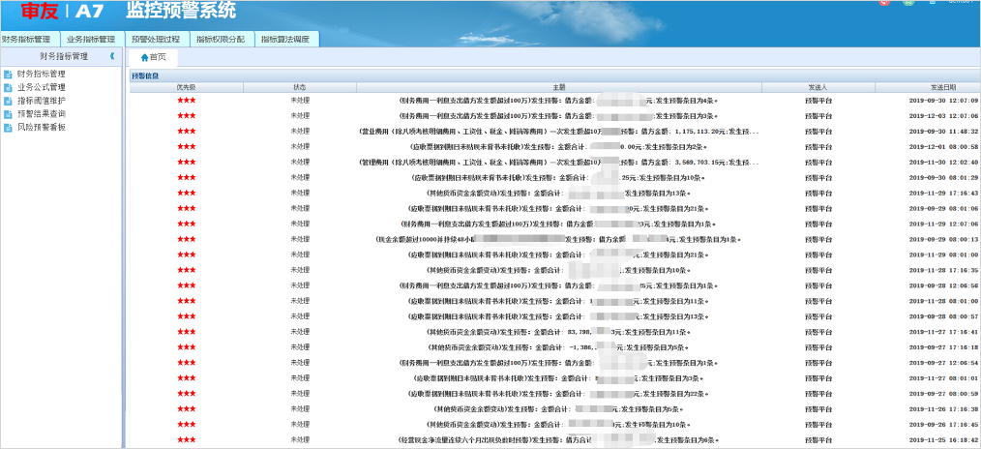Click the document icon beside 财务指标管理

coord(8,74)
